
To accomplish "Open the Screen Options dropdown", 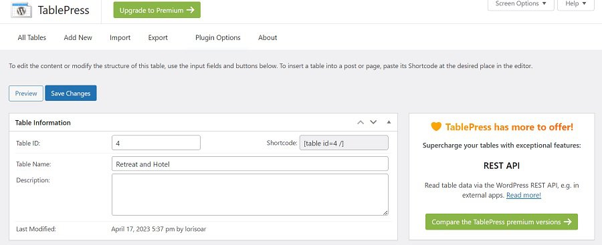I will coord(520,4).
